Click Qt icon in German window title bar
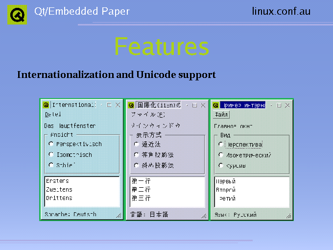 click(46, 105)
